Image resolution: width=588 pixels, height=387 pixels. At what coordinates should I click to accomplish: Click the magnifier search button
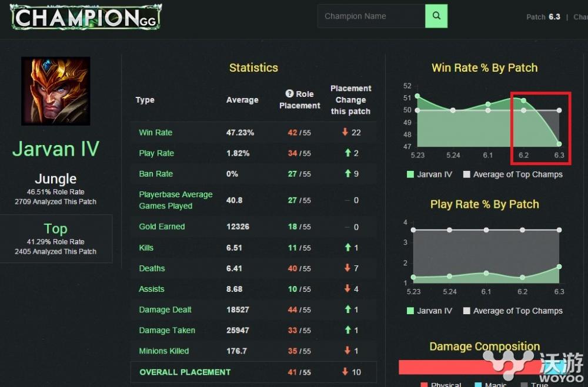coord(436,16)
